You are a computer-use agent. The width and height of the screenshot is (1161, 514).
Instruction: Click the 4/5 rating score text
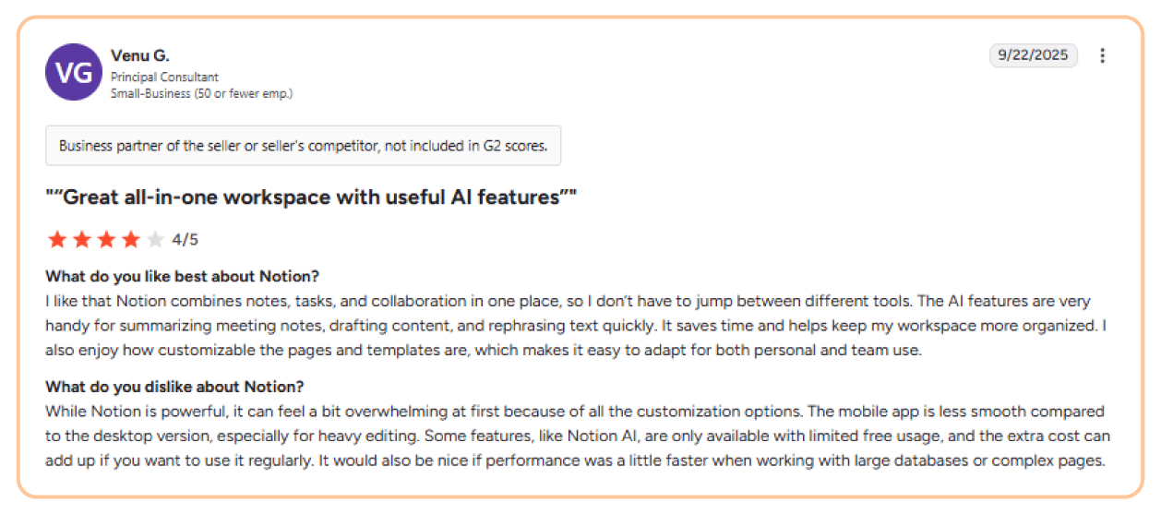(x=186, y=240)
